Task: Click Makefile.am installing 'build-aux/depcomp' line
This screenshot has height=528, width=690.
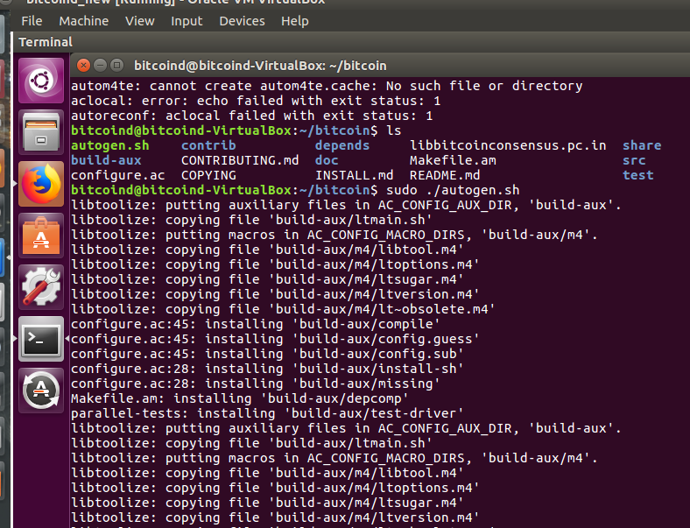Action: click(240, 399)
